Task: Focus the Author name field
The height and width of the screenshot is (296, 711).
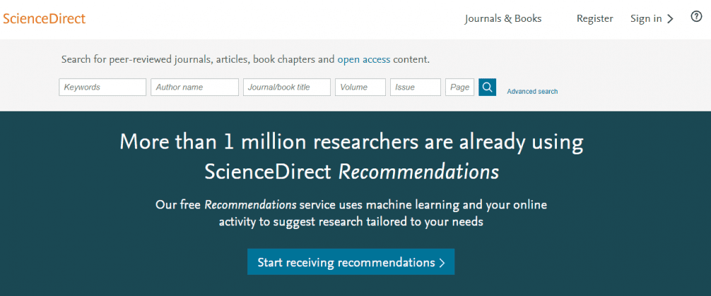Action: (194, 87)
